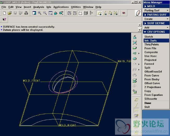
Task: Refit the model to the screen
Action: pyautogui.click(x=51, y=13)
